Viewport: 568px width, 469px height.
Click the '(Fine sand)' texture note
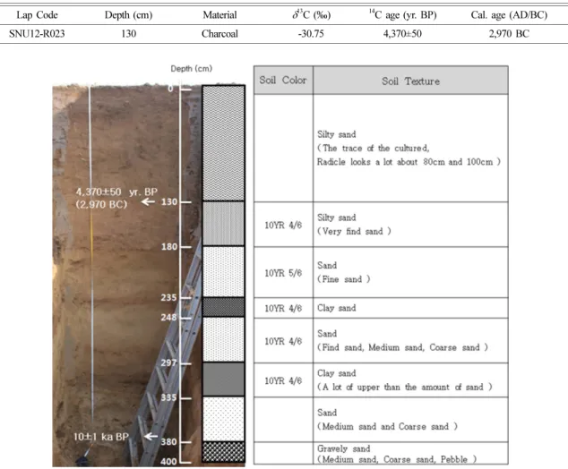[344, 279]
